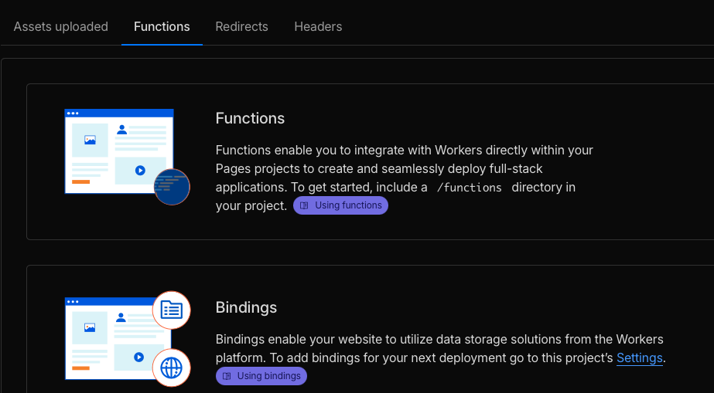Follow the Settings link in Bindings
The width and height of the screenshot is (714, 393).
pos(639,358)
